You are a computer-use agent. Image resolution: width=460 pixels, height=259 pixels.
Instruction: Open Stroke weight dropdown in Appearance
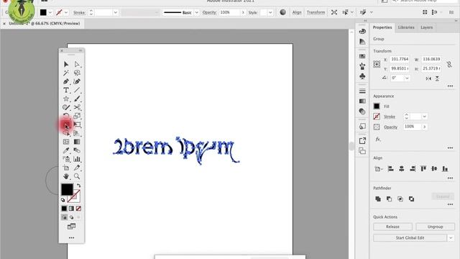click(x=424, y=117)
